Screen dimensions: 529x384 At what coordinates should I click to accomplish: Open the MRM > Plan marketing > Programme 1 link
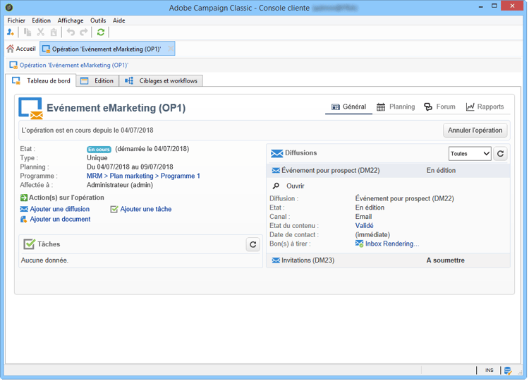(x=143, y=176)
